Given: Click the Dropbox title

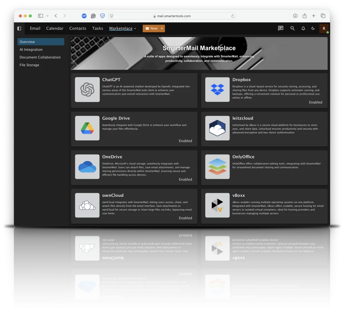Looking at the screenshot, I should 242,80.
